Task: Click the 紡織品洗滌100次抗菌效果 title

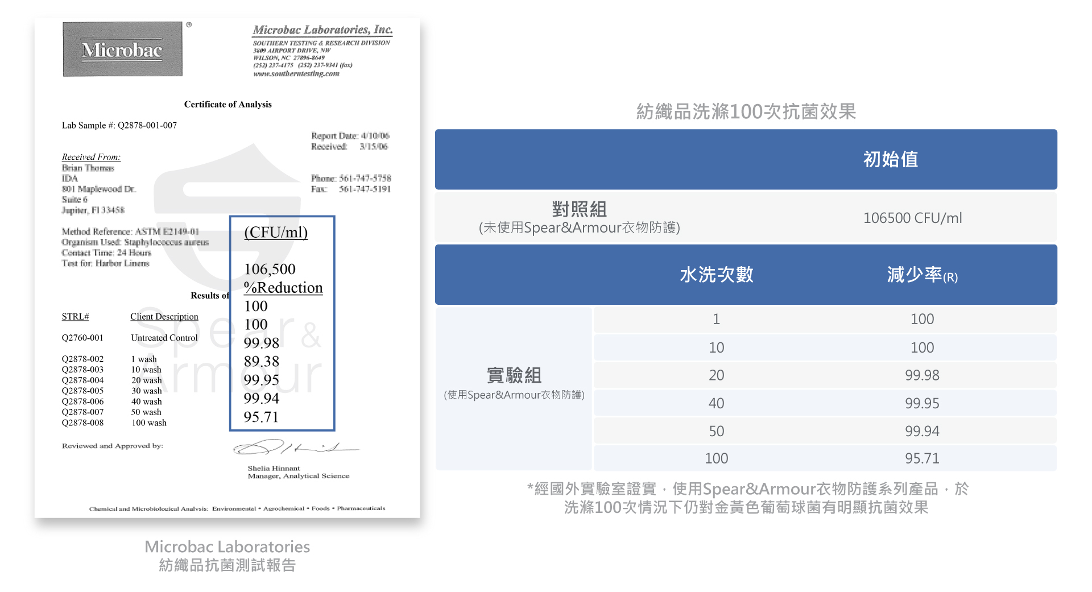Action: point(746,111)
